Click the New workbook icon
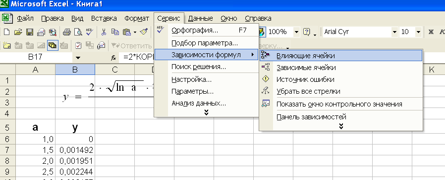Viewport: 445px width, 180px height. [6, 32]
